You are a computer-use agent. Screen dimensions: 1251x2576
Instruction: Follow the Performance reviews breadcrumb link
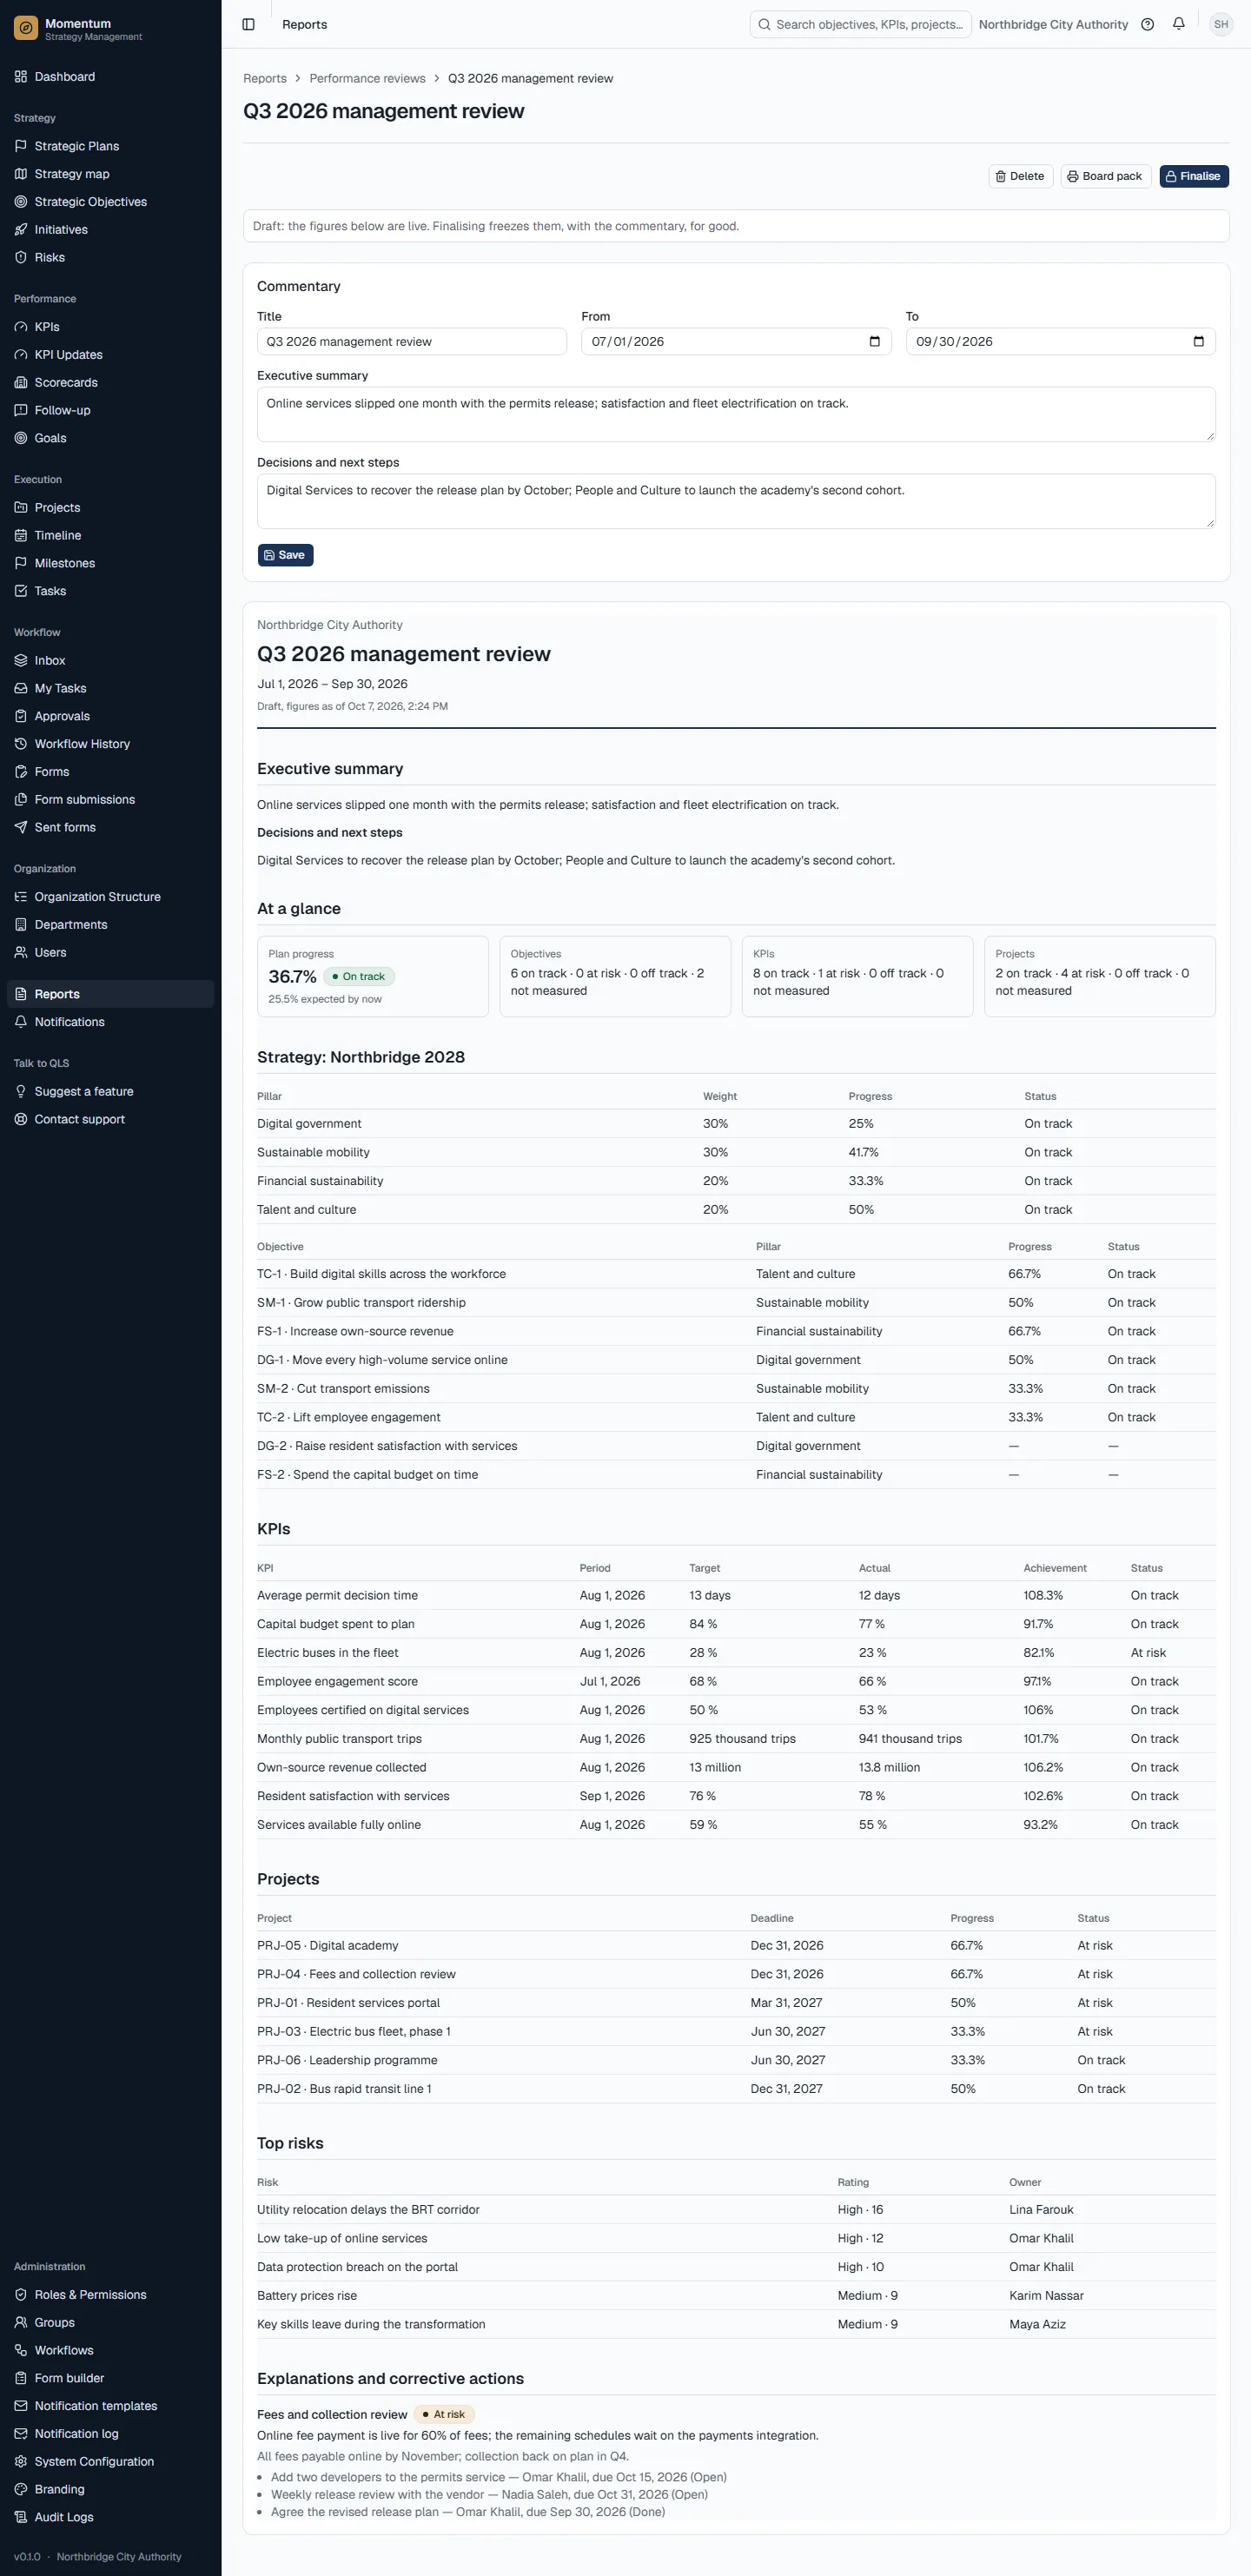click(x=367, y=79)
